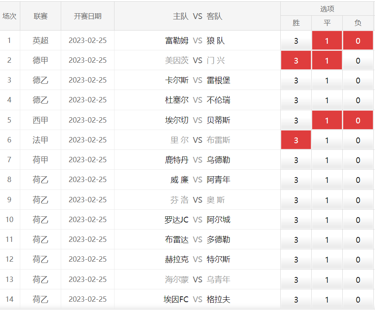Select win (3) for 鹿特丹 vs 乌德勒
This screenshot has height=310, width=375.
click(296, 160)
